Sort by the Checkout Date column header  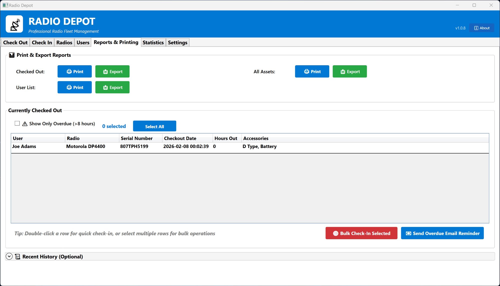click(x=180, y=138)
